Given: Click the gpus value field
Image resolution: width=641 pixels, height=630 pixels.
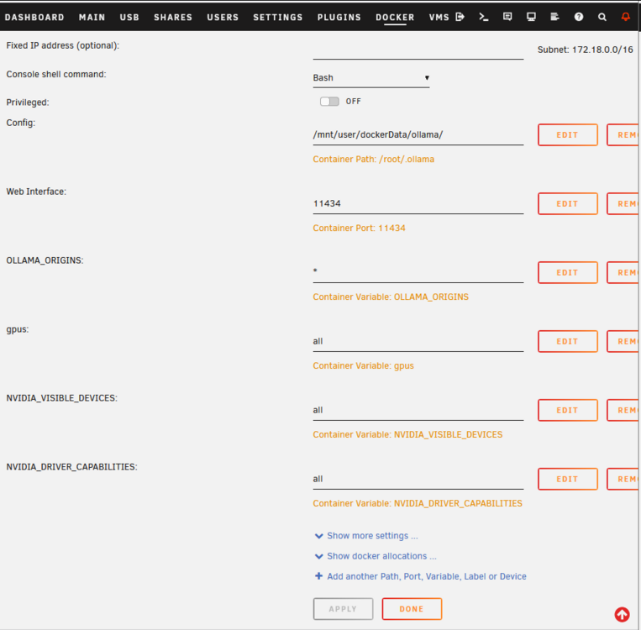Looking at the screenshot, I should coord(418,341).
